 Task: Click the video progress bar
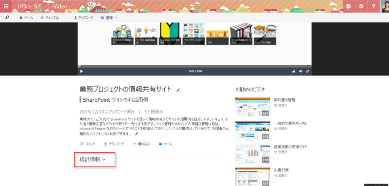tap(194, 66)
